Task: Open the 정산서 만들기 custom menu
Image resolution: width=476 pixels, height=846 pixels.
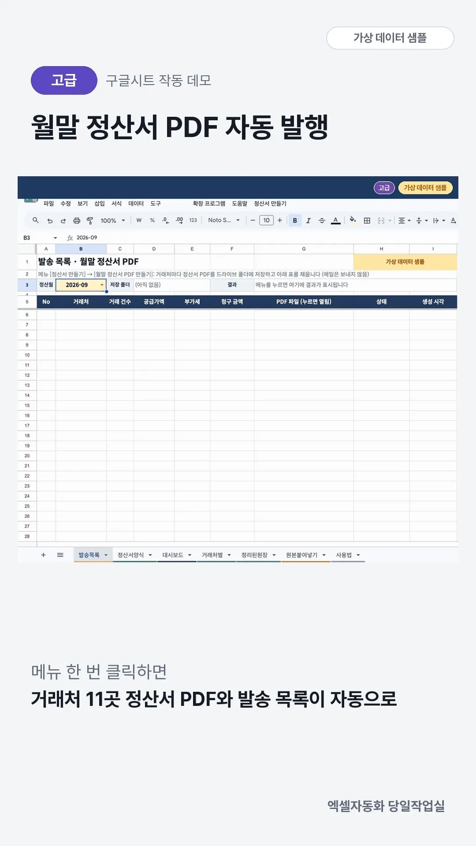Action: click(270, 204)
